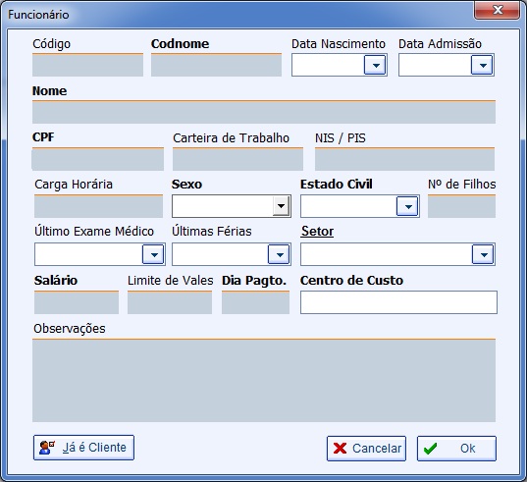This screenshot has height=482, width=527.
Task: Click the Já é Cliente button
Action: tap(83, 448)
